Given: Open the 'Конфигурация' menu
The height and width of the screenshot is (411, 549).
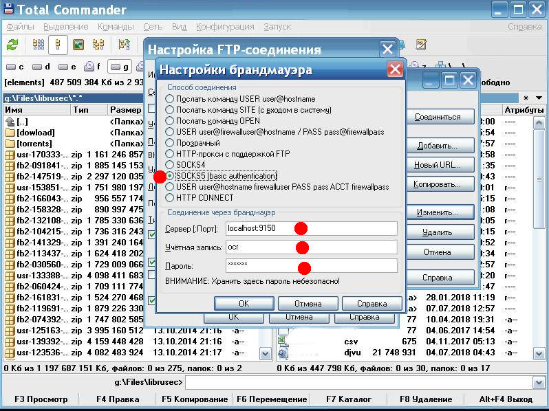Looking at the screenshot, I should [x=225, y=27].
